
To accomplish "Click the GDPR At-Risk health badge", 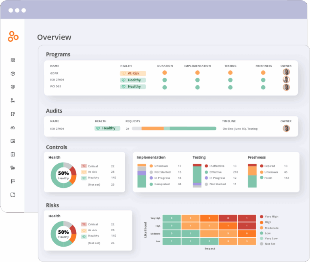I will coord(133,73).
